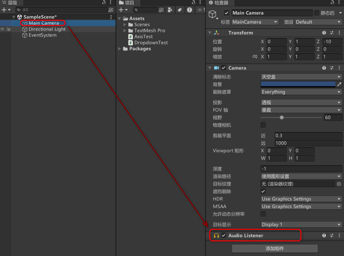The width and height of the screenshot is (344, 256).
Task: Open MSAA Use Graphics Settings dropdown
Action: tap(301, 206)
